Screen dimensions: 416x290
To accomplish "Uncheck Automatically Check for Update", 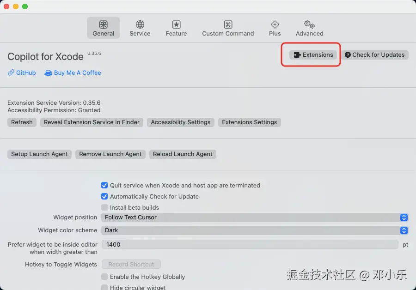I will click(104, 196).
